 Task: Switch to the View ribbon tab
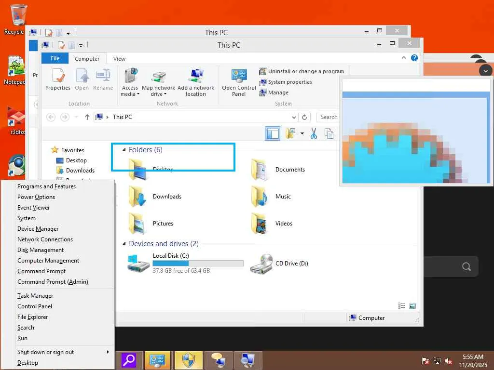(x=120, y=59)
